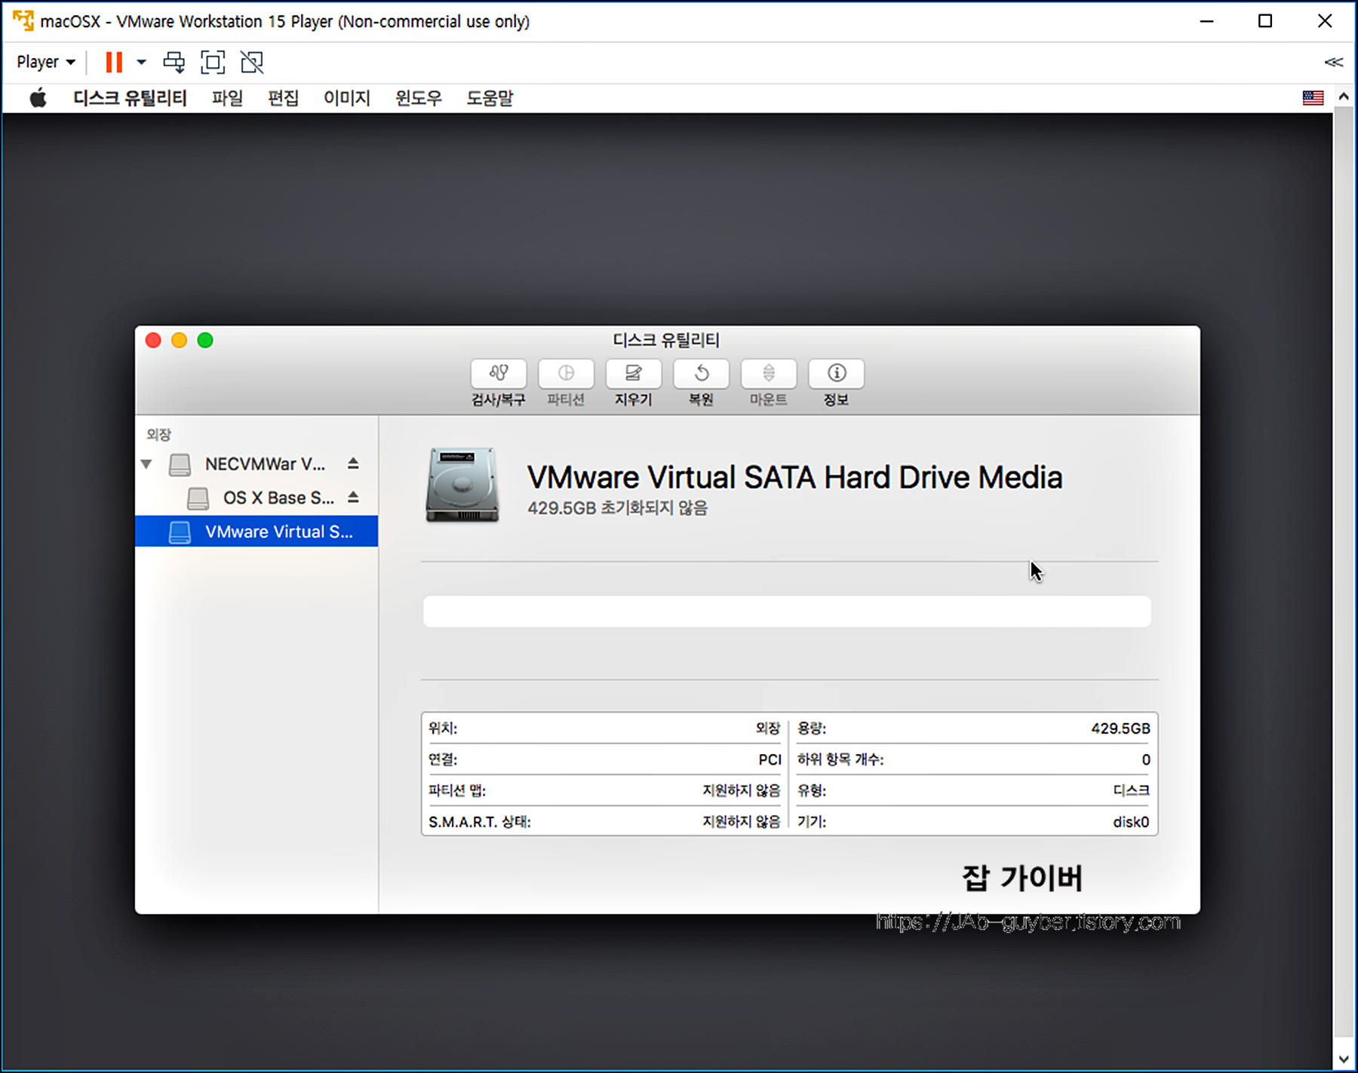
Task: Click the OS X Base volume icon
Action: point(198,498)
